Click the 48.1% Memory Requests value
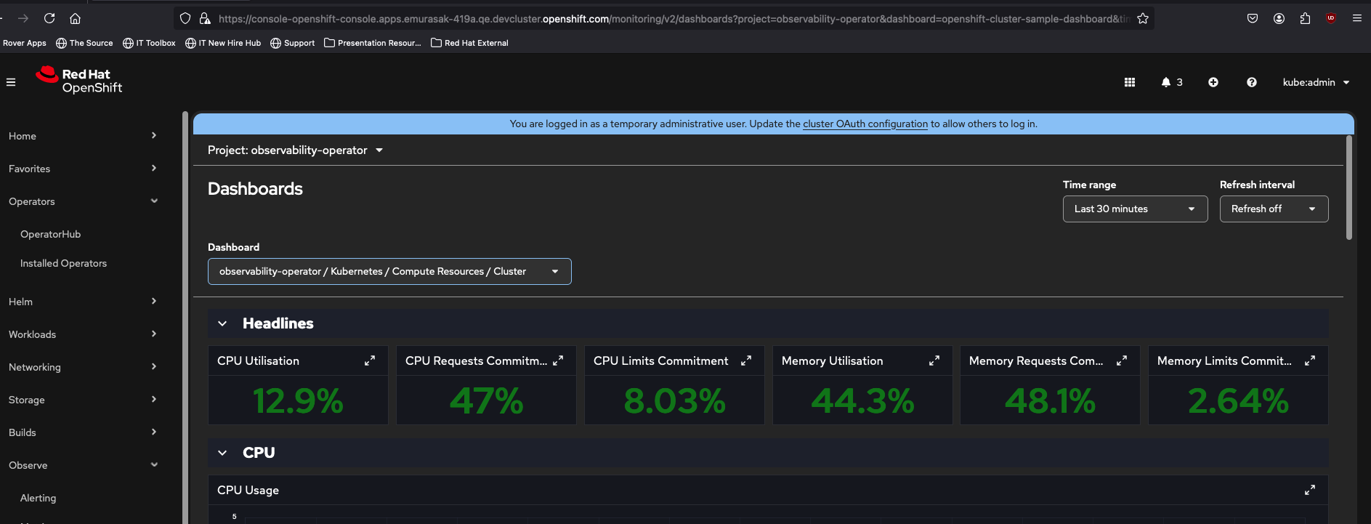Screen dimensions: 1371x524 click(1050, 400)
